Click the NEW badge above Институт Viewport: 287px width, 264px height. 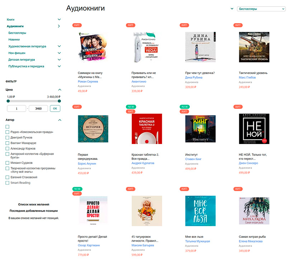click(x=184, y=107)
